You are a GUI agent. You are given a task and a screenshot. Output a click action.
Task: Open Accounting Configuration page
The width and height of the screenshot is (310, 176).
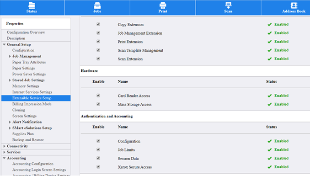click(33, 164)
